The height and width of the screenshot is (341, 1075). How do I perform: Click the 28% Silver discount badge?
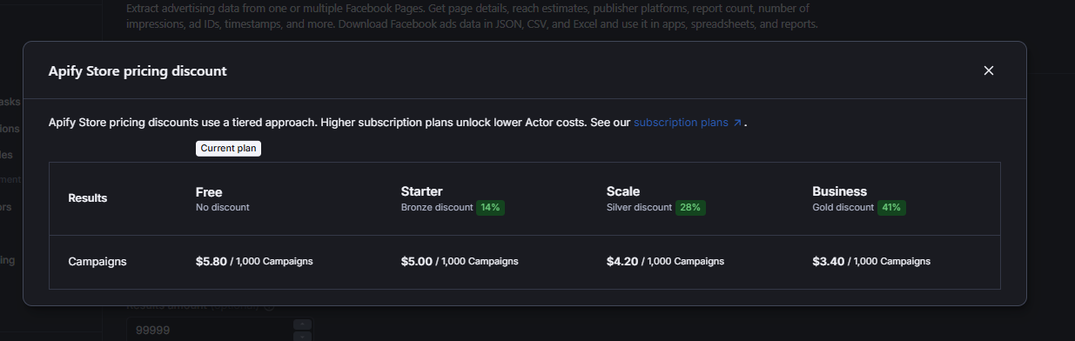click(690, 208)
